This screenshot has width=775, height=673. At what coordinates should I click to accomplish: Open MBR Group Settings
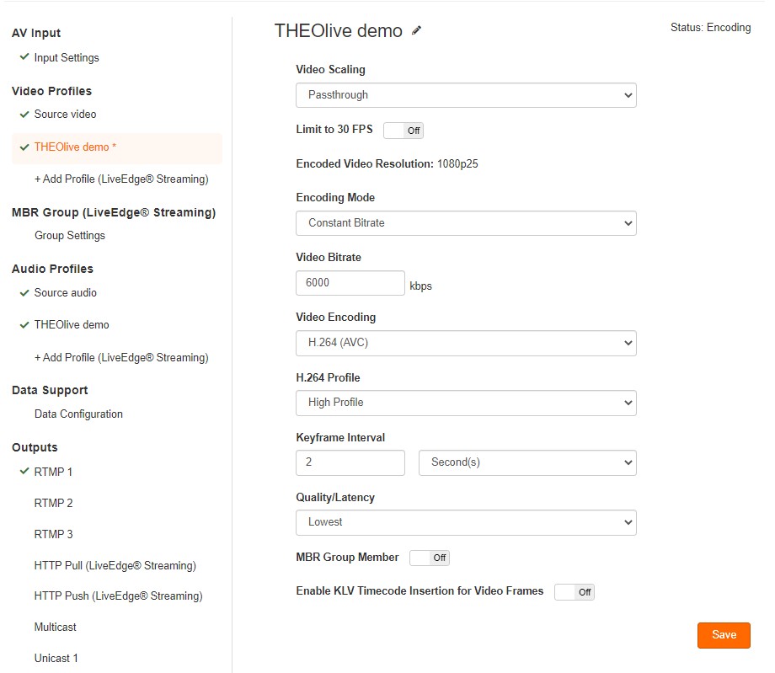tap(70, 236)
